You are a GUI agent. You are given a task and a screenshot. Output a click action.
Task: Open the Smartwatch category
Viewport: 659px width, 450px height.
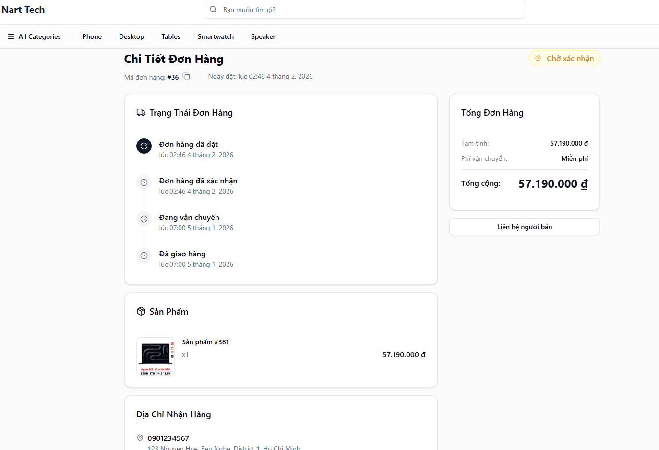click(x=216, y=36)
